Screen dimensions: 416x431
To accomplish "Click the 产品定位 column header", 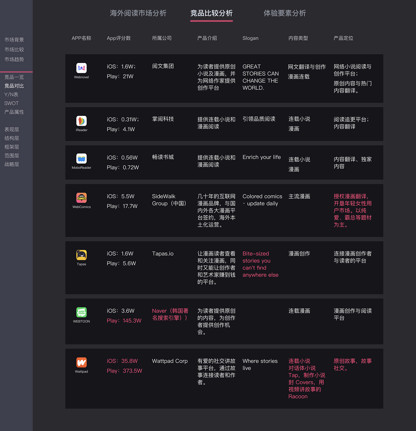I will click(x=343, y=38).
